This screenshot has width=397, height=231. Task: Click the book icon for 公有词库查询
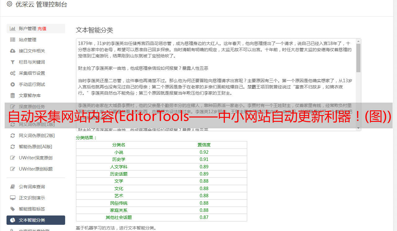(13, 187)
